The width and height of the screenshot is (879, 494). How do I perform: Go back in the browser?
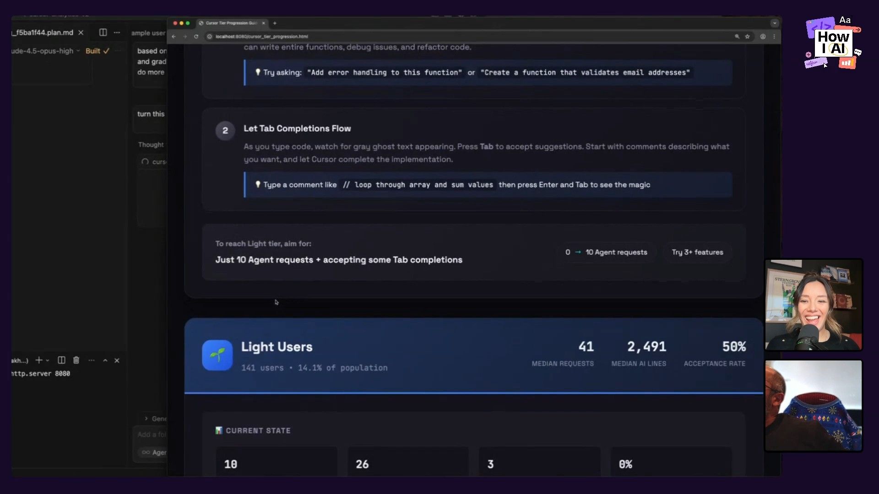(x=174, y=37)
